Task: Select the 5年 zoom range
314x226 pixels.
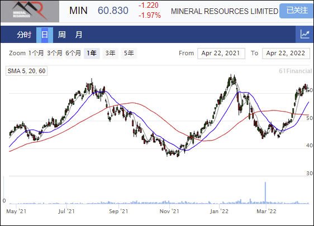Action: pos(129,54)
